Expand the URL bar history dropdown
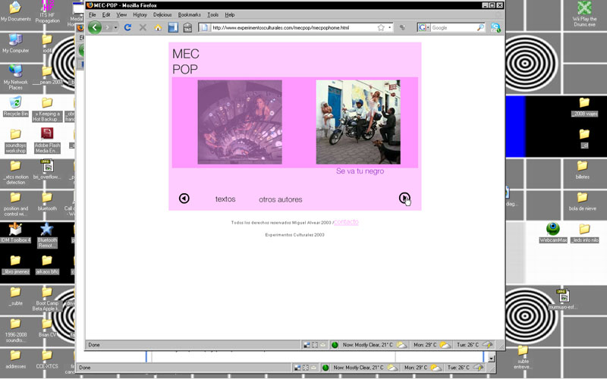This screenshot has width=607, height=379. [x=392, y=28]
